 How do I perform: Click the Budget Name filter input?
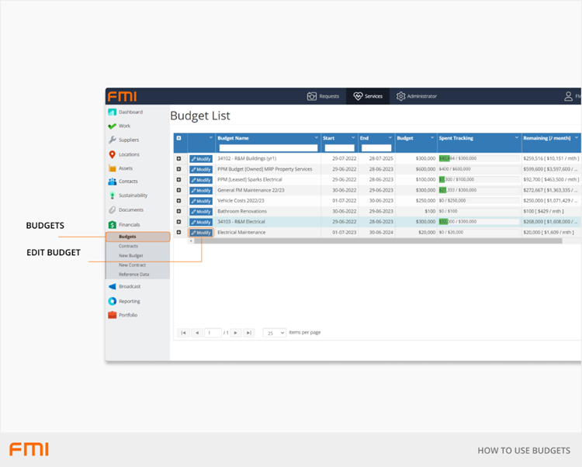click(268, 147)
